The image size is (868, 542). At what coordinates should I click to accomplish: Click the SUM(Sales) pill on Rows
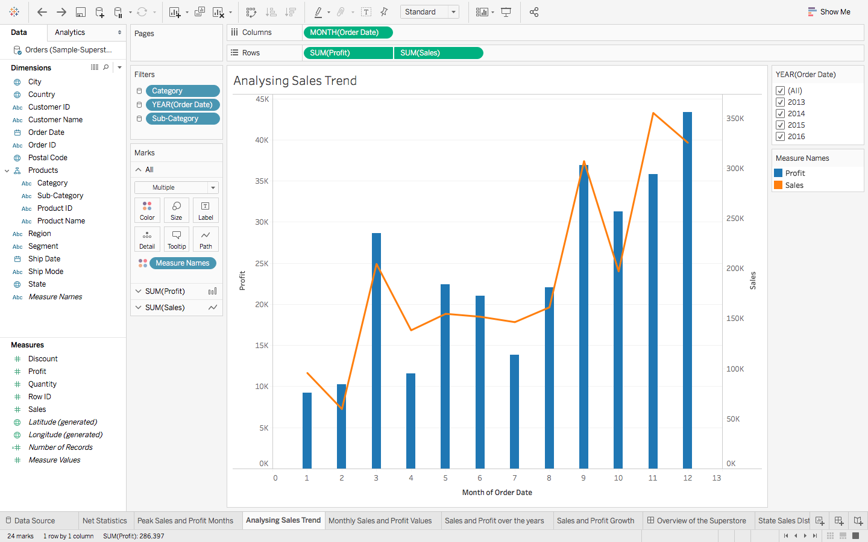click(x=438, y=52)
